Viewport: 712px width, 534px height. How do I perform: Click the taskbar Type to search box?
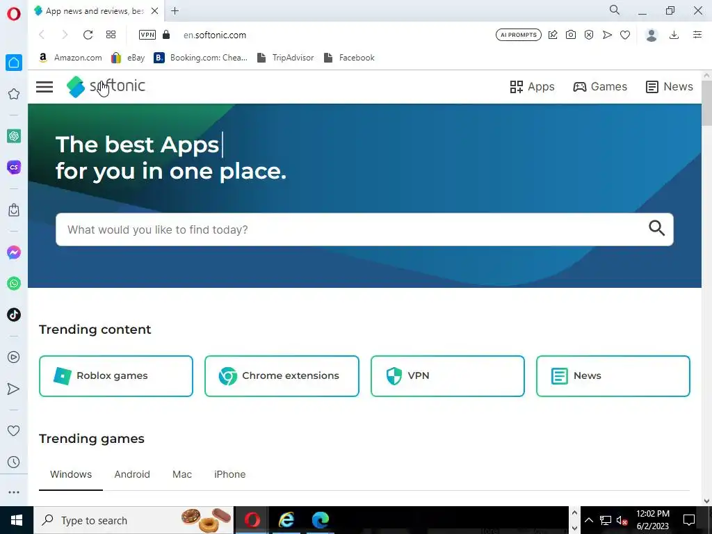tap(133, 520)
